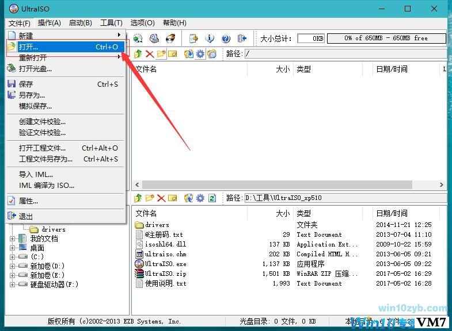Go up one level in local pane toolbar

click(138, 198)
